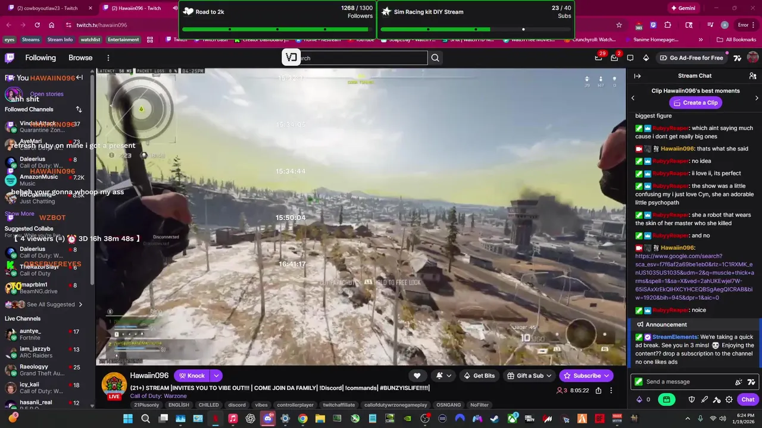Click the search magnifier button
This screenshot has width=762, height=428.
[x=435, y=58]
